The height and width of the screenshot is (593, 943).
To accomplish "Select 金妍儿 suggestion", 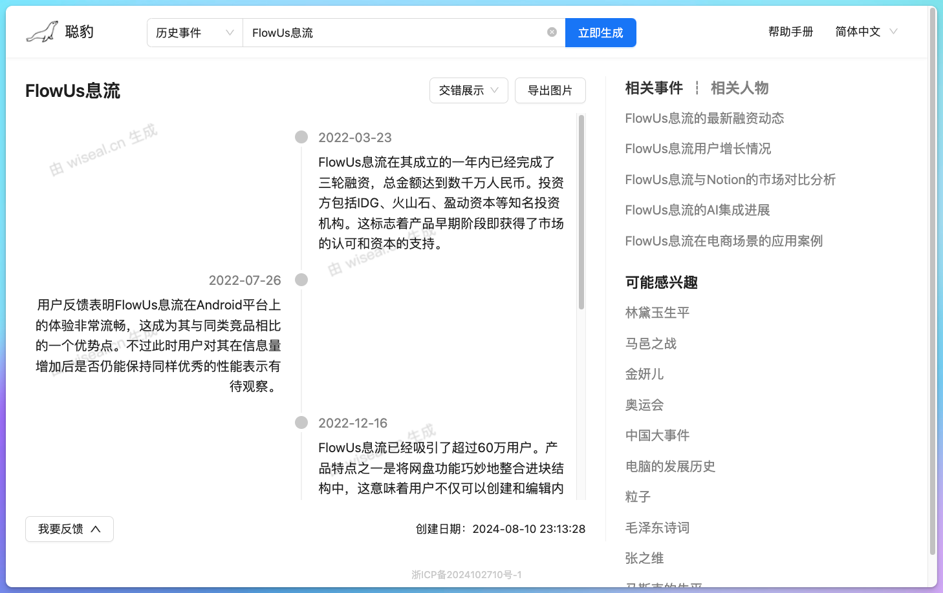I will (x=644, y=374).
